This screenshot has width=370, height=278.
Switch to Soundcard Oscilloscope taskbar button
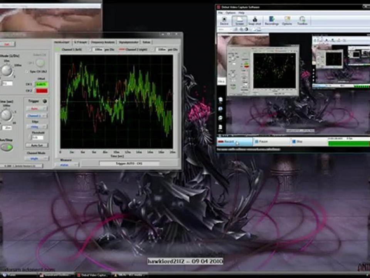click(x=55, y=275)
